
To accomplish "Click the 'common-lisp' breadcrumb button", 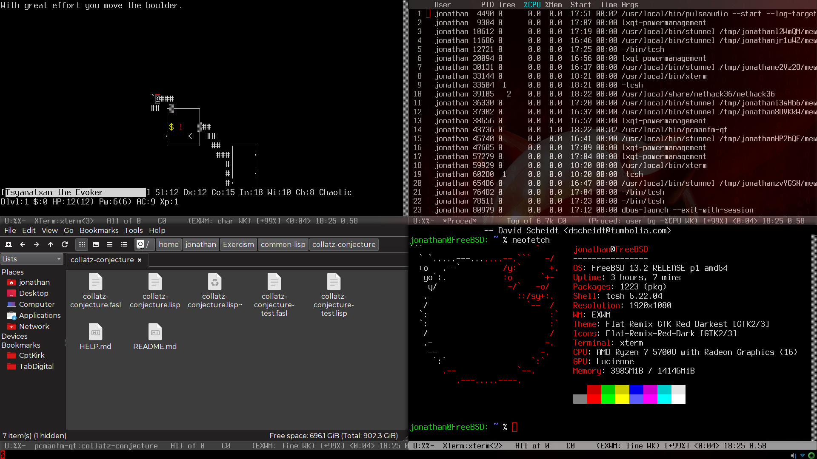I will pos(283,244).
